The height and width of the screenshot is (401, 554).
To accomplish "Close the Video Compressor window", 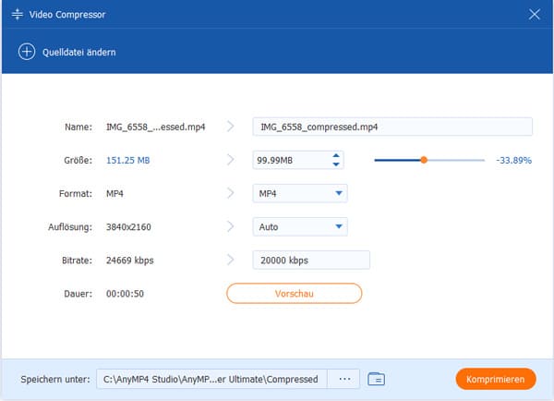I will 535,15.
